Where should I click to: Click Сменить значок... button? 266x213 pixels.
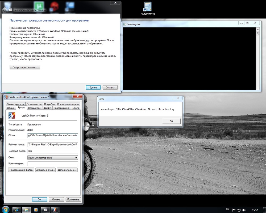pyautogui.click(x=45, y=170)
